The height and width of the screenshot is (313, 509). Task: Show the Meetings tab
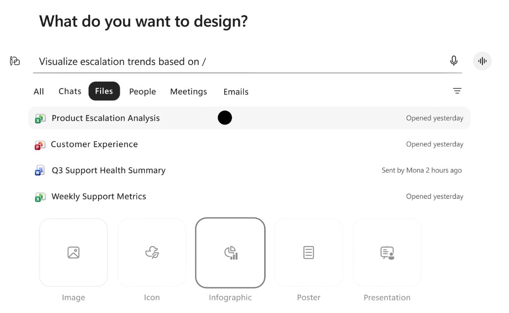point(189,92)
